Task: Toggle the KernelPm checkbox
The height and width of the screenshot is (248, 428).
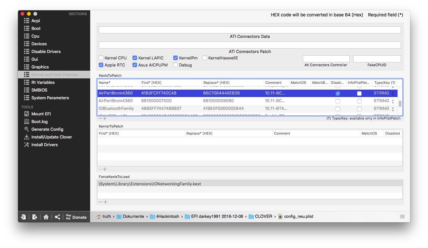Action: click(x=175, y=58)
